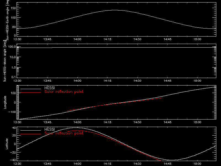221x166 pixels.
Task: Click the 40 tick on Latitude axis
Action: 14,128
